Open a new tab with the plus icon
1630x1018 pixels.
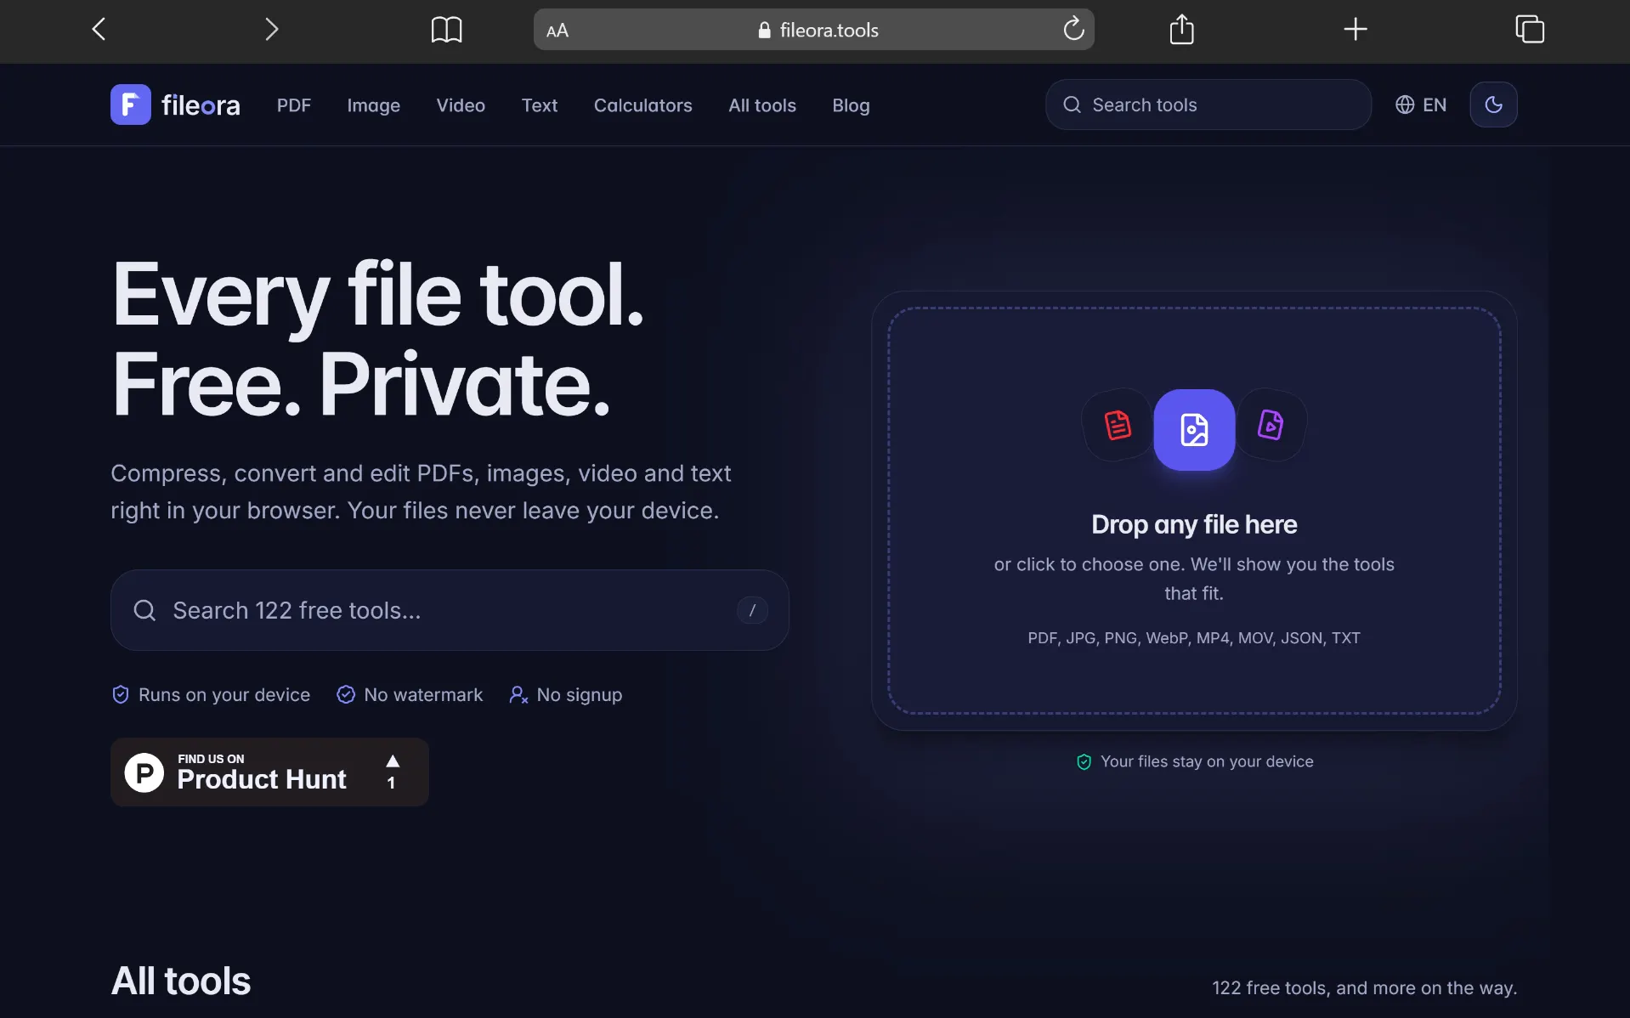click(1356, 30)
